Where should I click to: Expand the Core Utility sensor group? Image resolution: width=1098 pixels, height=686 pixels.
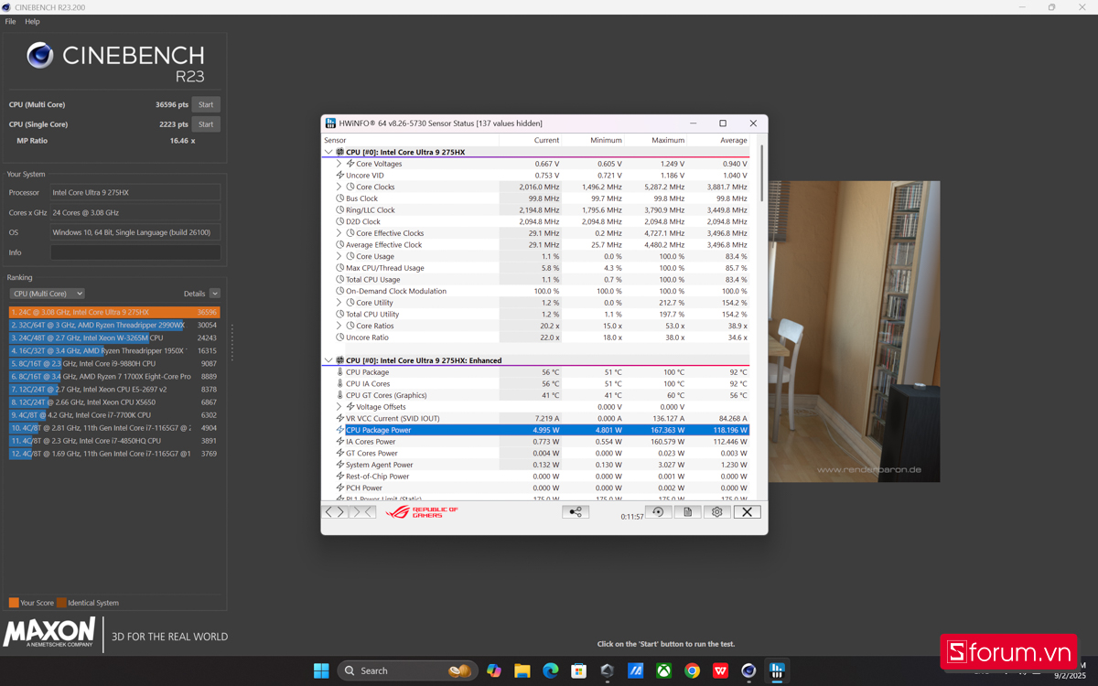[x=339, y=303]
